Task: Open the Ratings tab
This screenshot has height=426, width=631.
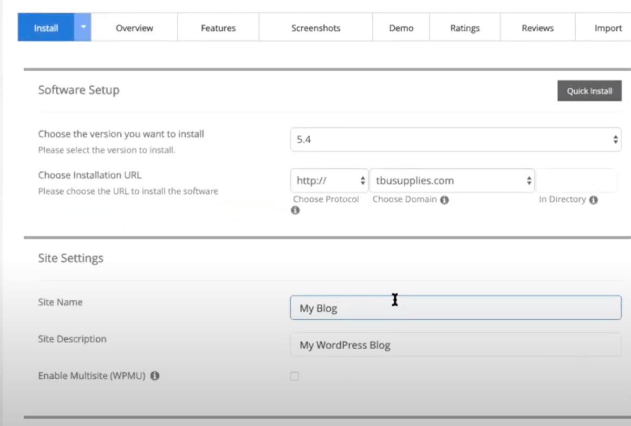Action: pyautogui.click(x=465, y=28)
